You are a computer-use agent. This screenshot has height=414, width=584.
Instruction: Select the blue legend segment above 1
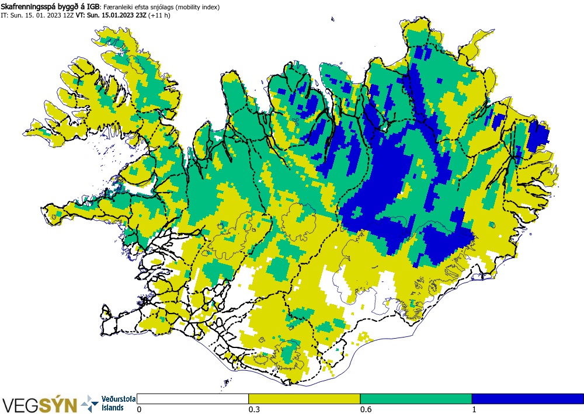528,399
